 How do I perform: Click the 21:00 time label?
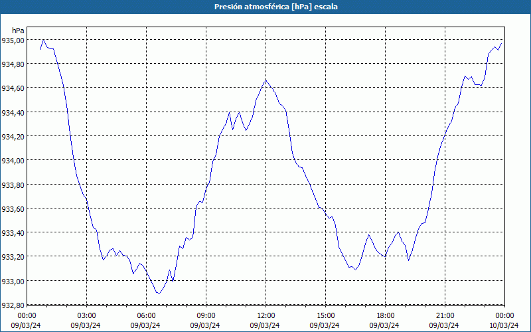point(445,316)
